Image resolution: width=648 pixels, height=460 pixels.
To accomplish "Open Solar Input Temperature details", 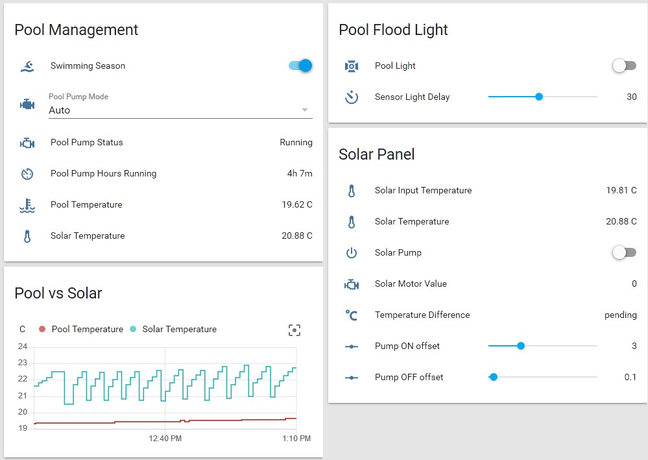I will 424,191.
